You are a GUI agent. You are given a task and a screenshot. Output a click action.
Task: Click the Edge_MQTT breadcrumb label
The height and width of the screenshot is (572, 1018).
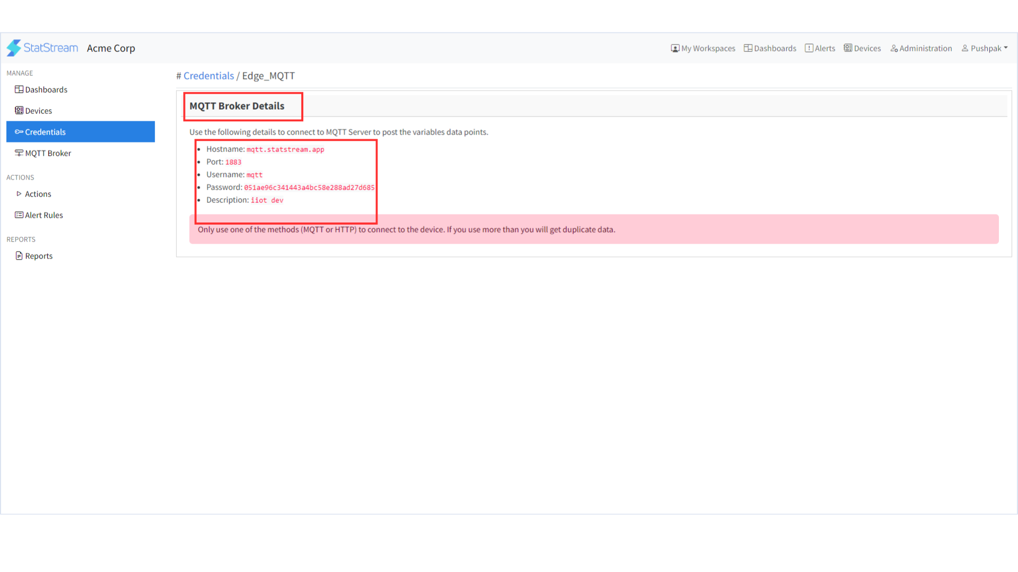[269, 76]
